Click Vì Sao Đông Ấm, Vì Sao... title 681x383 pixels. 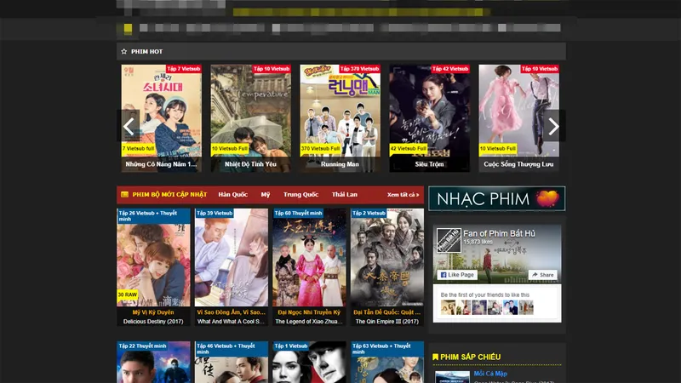tap(231, 312)
